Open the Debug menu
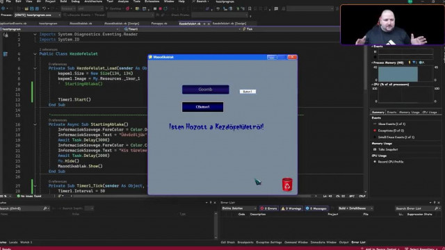Image resolution: width=445 pixels, height=250 pixels. coord(75,1)
